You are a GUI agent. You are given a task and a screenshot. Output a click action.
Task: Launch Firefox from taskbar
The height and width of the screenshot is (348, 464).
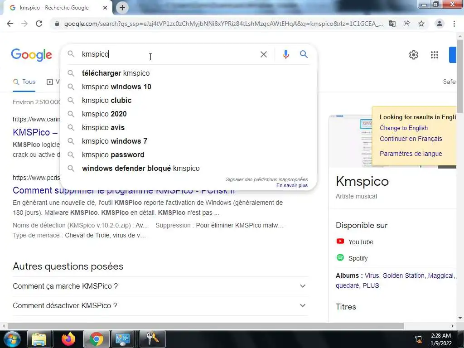point(68,339)
